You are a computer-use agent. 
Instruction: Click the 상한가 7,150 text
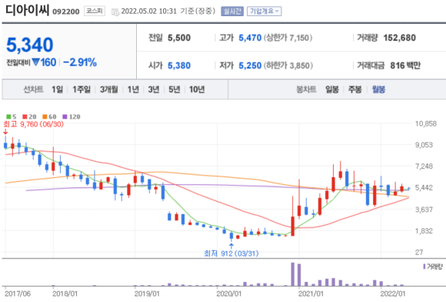click(x=288, y=38)
